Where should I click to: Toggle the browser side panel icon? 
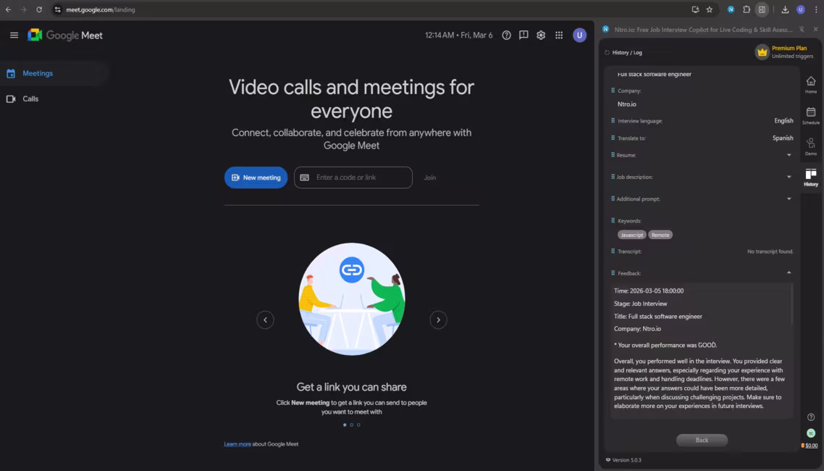(762, 9)
